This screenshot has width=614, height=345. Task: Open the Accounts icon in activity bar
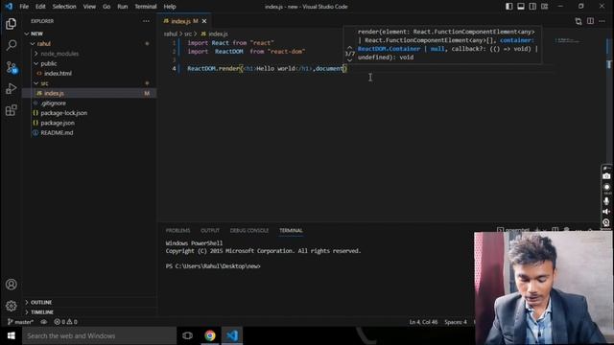11,285
